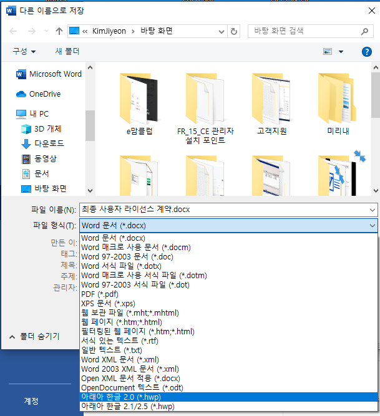Choose 웹 페이지 (*.htm;*.html)
This screenshot has width=380, height=416.
pyautogui.click(x=228, y=322)
